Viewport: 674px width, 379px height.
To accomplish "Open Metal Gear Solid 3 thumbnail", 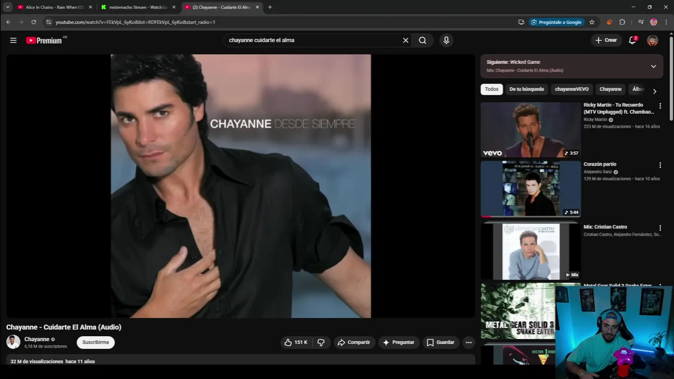I will pyautogui.click(x=518, y=311).
